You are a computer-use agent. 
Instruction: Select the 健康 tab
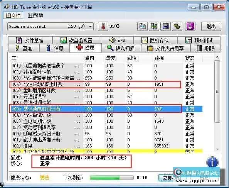[x=86, y=47]
